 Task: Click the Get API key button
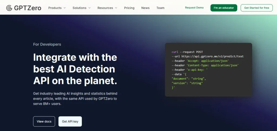(x=70, y=122)
